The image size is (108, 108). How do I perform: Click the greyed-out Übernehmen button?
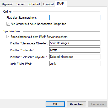98,104
